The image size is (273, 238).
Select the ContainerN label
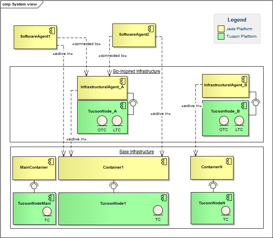212,167
